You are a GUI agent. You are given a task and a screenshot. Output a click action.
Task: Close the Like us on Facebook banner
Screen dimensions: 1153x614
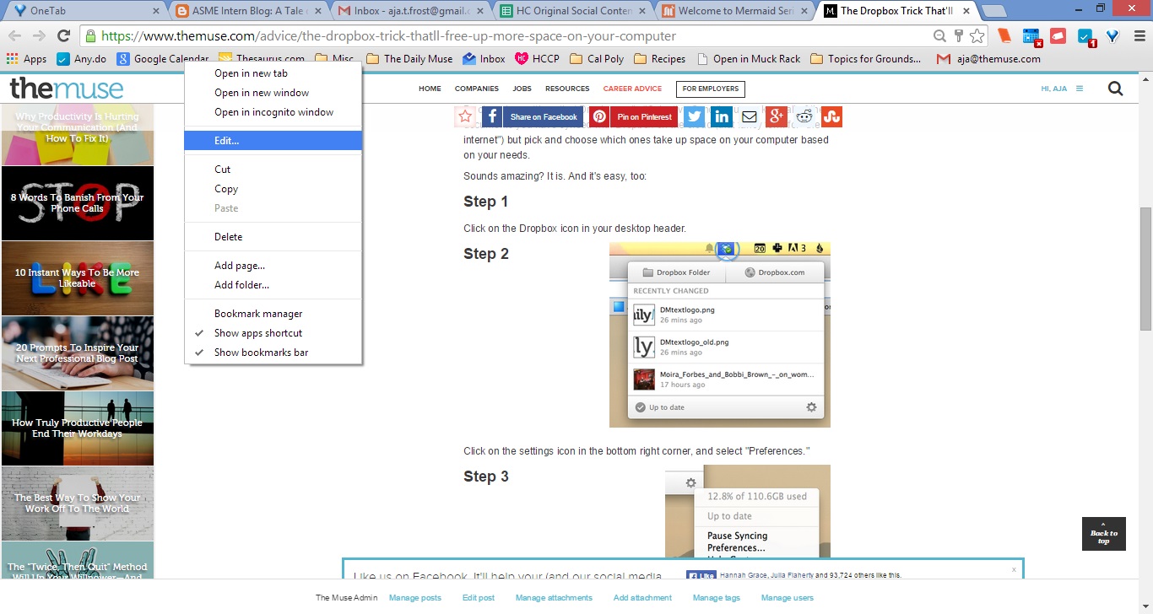point(1014,569)
